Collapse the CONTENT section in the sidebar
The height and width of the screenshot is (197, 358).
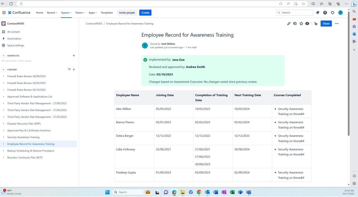coord(3,69)
